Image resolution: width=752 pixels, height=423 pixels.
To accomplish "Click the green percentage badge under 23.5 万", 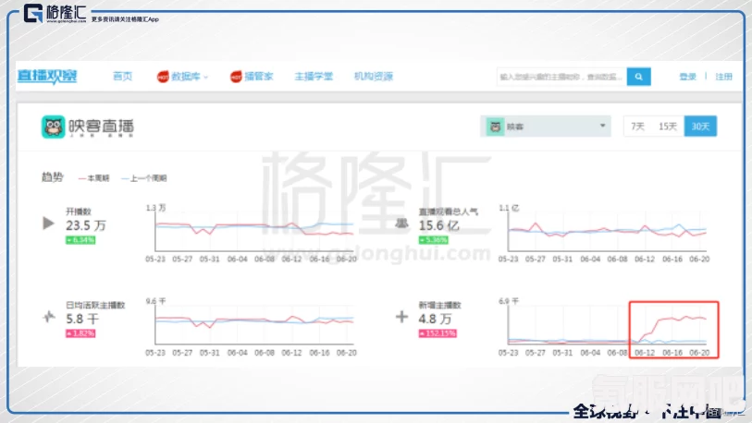I will [x=80, y=240].
